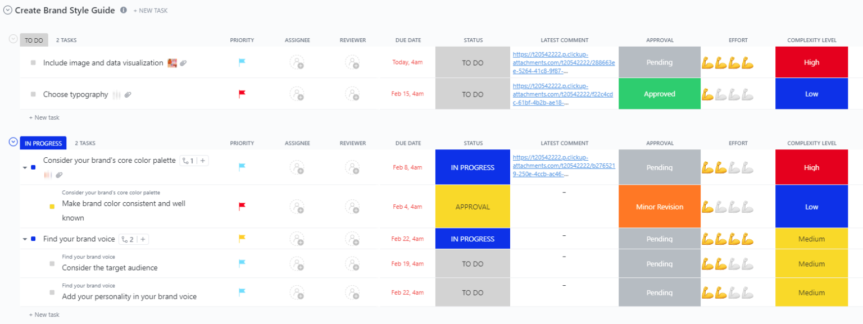The width and height of the screenshot is (863, 324).
Task: Collapse the Consider your brand's core color palette subtasks
Action: tap(25, 167)
